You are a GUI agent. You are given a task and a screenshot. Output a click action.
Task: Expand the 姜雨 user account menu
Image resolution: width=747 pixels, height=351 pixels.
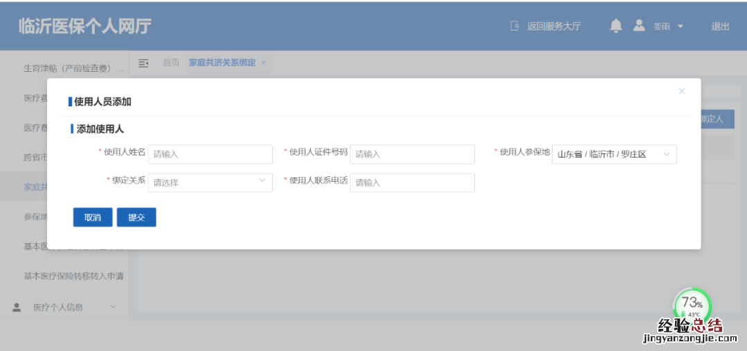(668, 26)
